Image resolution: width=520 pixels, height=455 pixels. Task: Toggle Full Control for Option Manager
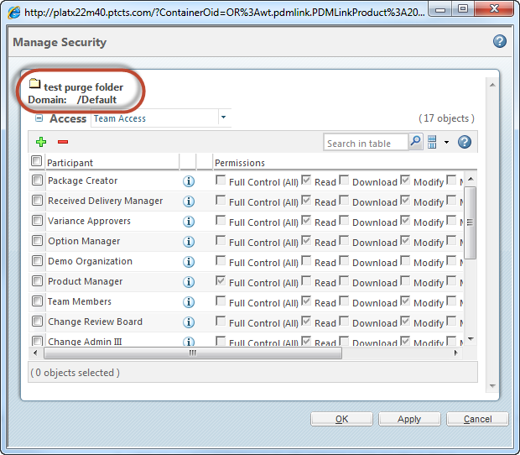221,240
